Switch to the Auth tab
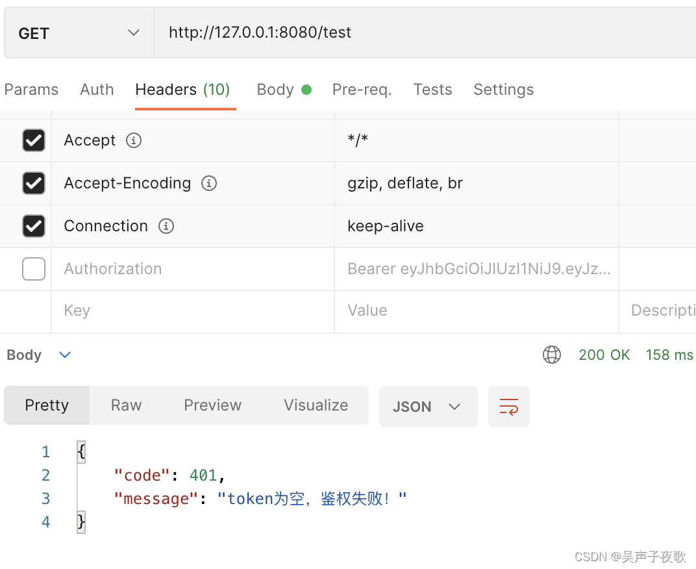The height and width of the screenshot is (569, 696). click(x=97, y=89)
